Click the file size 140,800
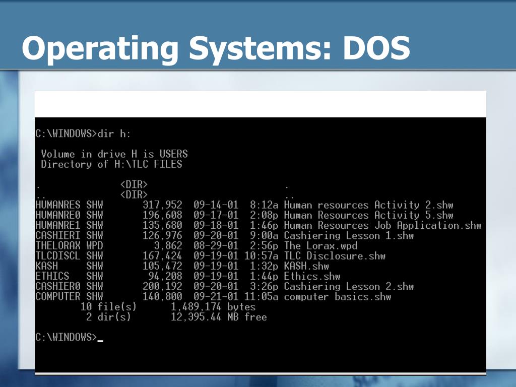The image size is (516, 387). pos(162,296)
